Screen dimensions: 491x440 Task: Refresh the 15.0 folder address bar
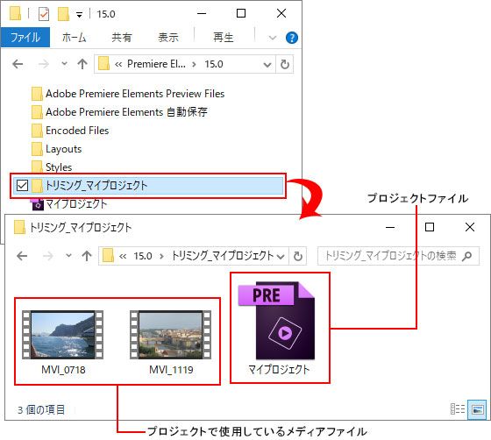click(285, 65)
